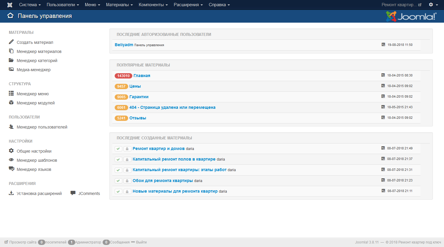Image resolution: width=444 pixels, height=247 pixels.
Task: Click the cube icon for Менеджер модулей
Action: pos(11,102)
